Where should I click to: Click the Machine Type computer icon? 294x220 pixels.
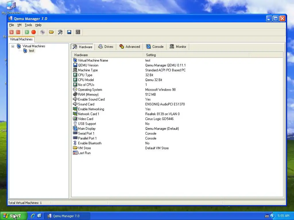75,70
